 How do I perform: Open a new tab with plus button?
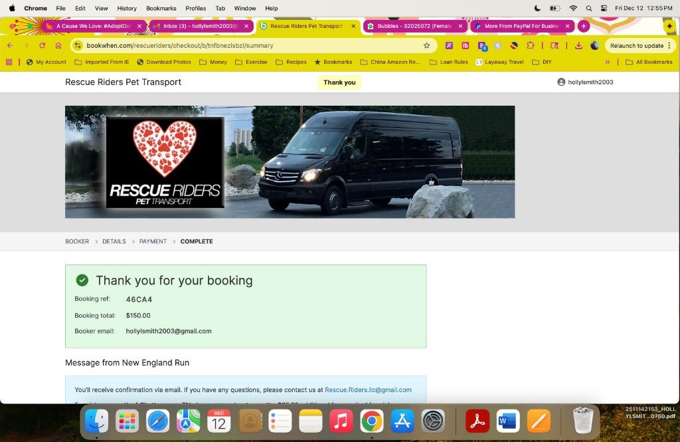tap(583, 26)
